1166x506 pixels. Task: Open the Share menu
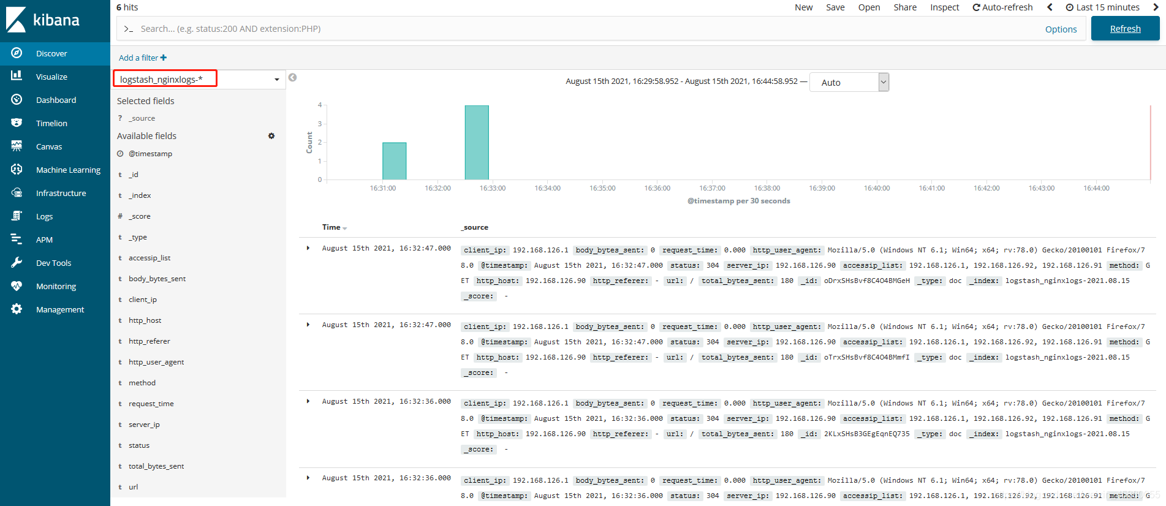(905, 7)
